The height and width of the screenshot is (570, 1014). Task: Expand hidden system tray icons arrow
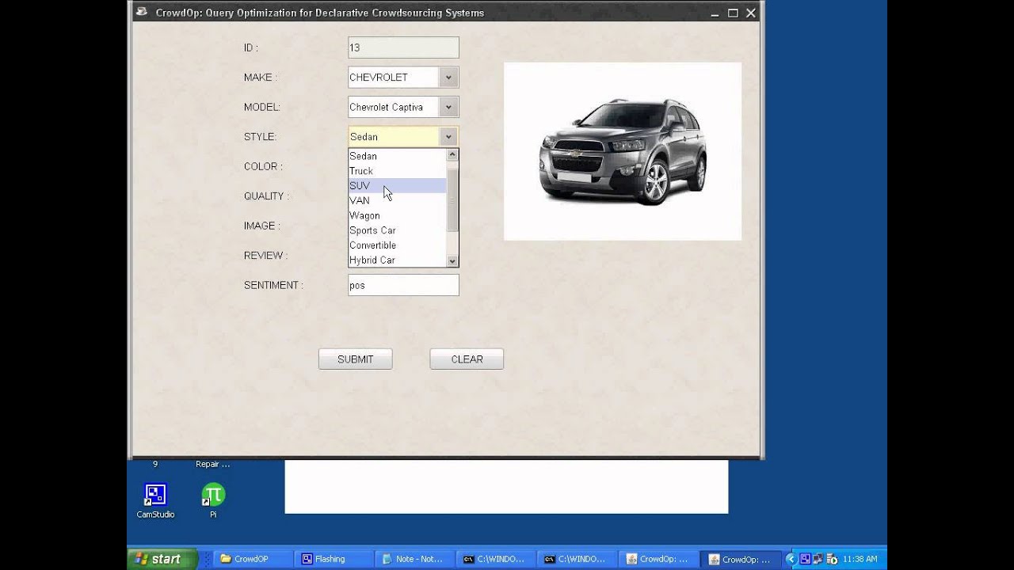point(790,559)
